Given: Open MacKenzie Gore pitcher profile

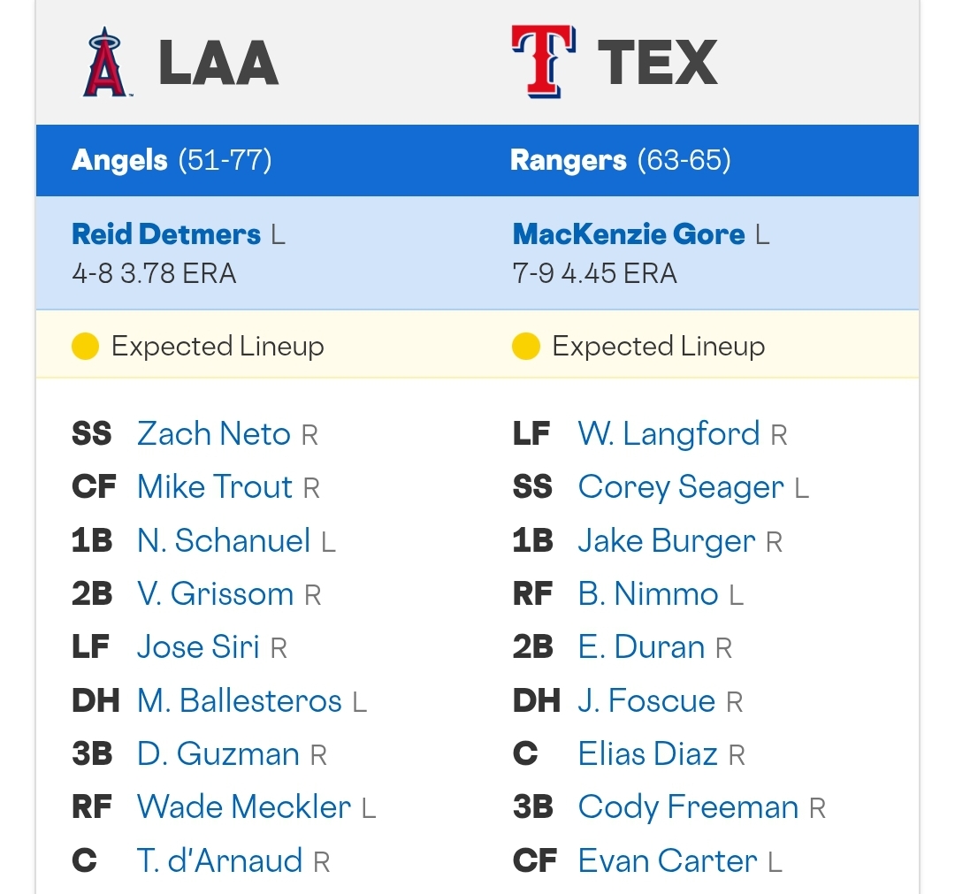Looking at the screenshot, I should pyautogui.click(x=629, y=234).
